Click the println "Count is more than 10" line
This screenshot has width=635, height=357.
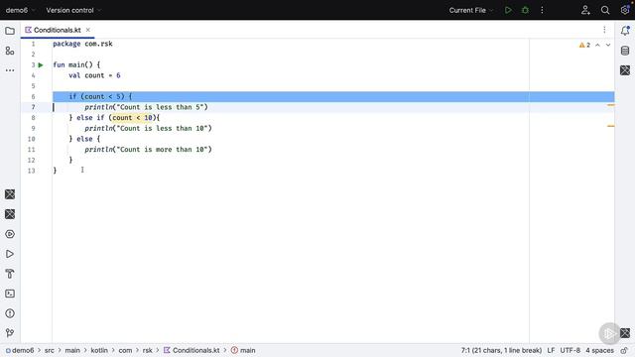pyautogui.click(x=148, y=150)
